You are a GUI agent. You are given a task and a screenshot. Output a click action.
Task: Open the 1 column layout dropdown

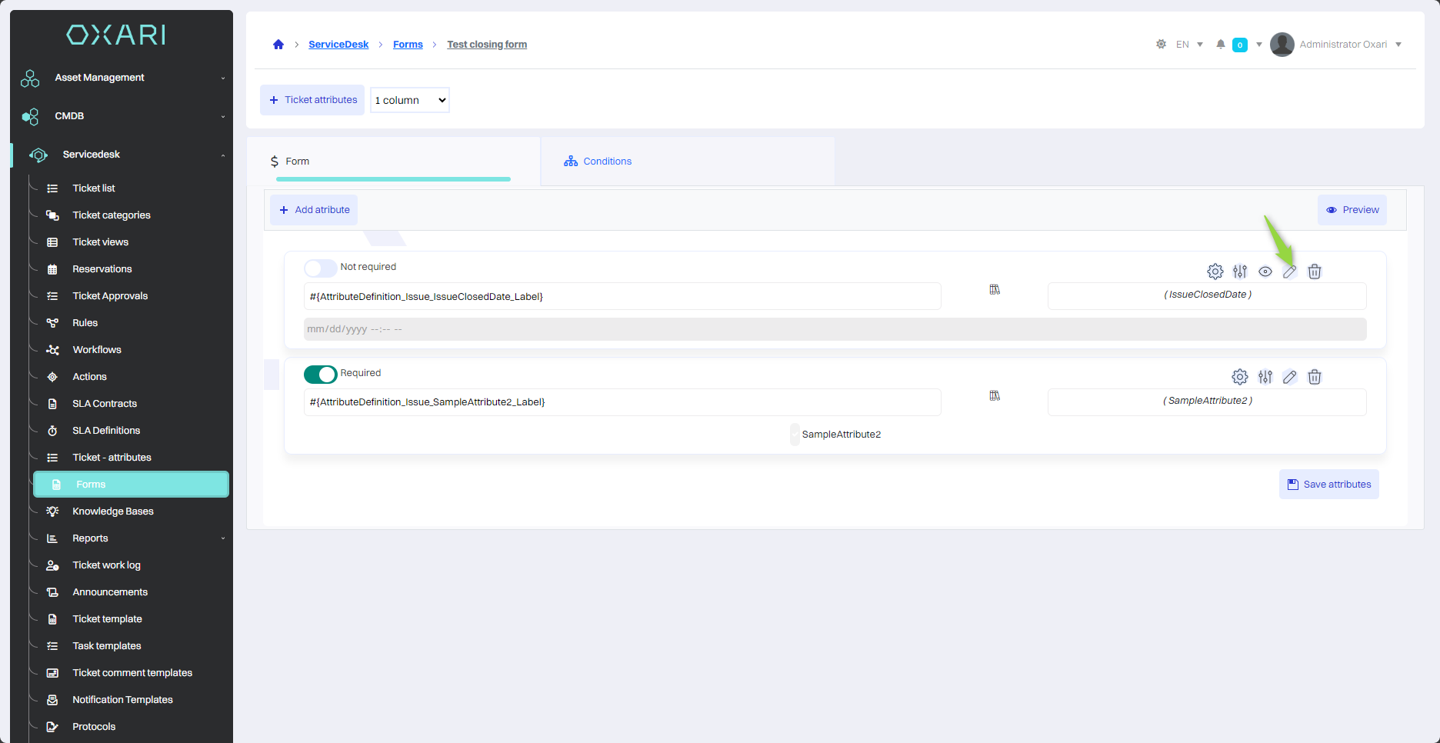pos(410,100)
